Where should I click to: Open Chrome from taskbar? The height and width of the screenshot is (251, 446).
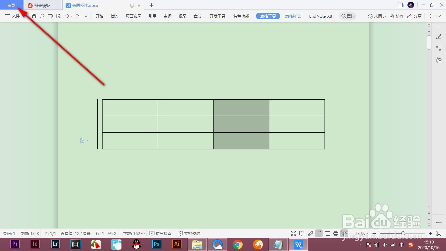click(x=238, y=244)
